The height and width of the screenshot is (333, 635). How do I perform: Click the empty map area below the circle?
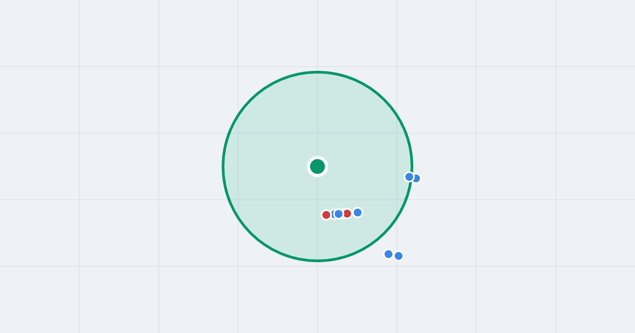[317, 299]
